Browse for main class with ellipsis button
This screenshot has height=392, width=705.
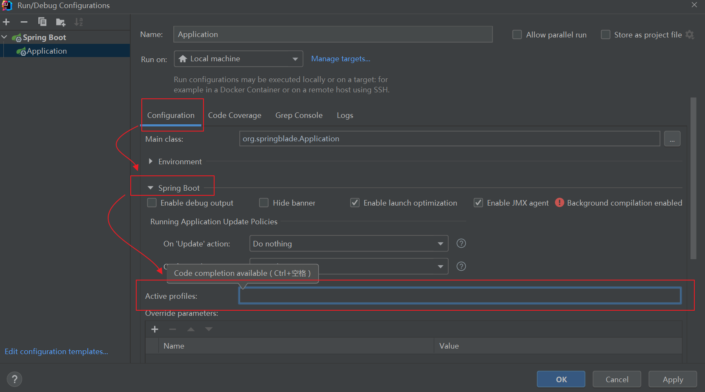(672, 139)
